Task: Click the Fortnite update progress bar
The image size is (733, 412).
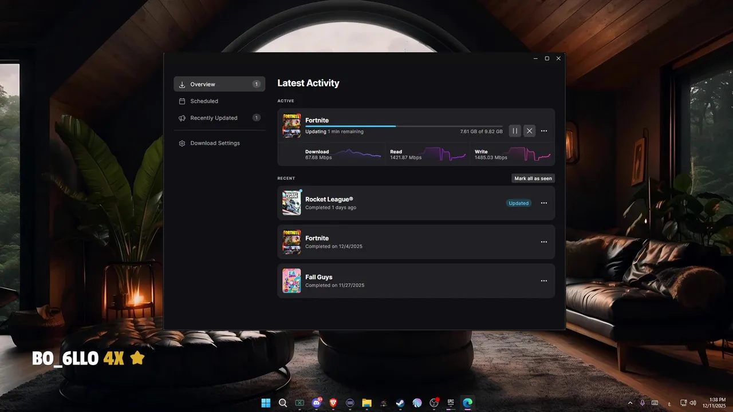Action: click(404, 126)
